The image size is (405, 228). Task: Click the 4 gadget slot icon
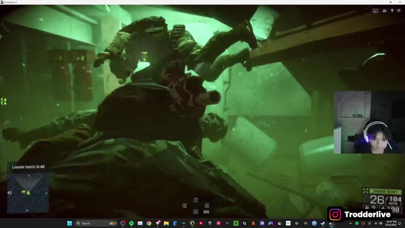(207, 206)
